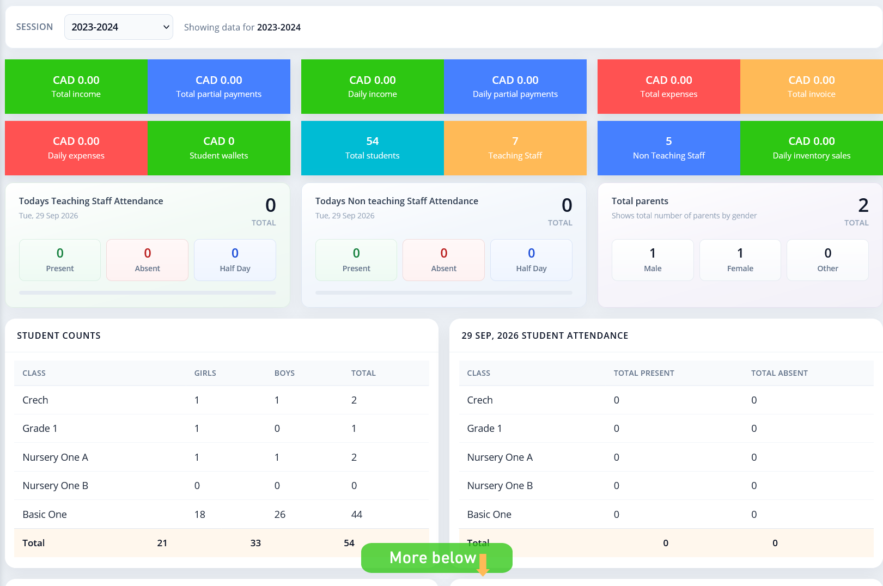This screenshot has width=883, height=586.
Task: Click TOTAL column header in Student Counts
Action: coord(363,373)
